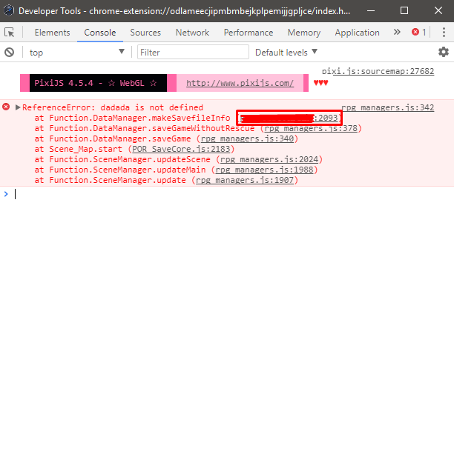Viewport: 454px width, 451px height.
Task: Select the Console tab
Action: click(100, 33)
